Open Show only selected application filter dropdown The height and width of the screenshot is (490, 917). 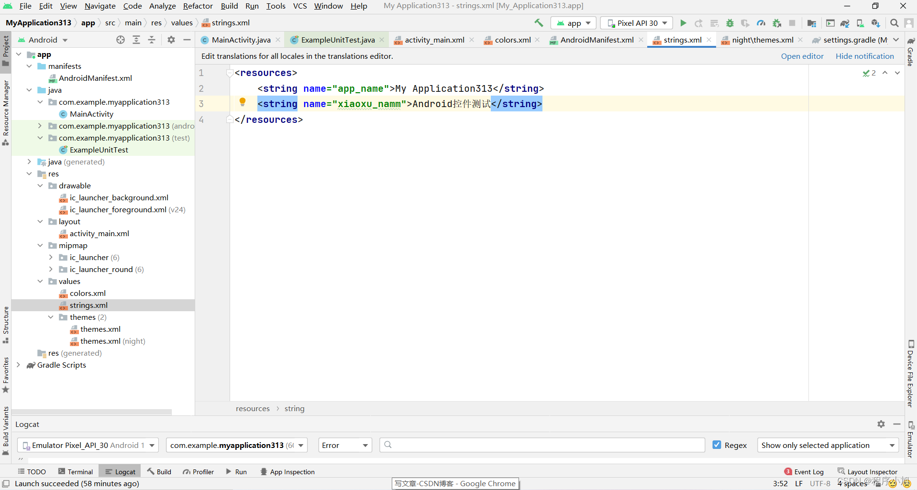828,445
